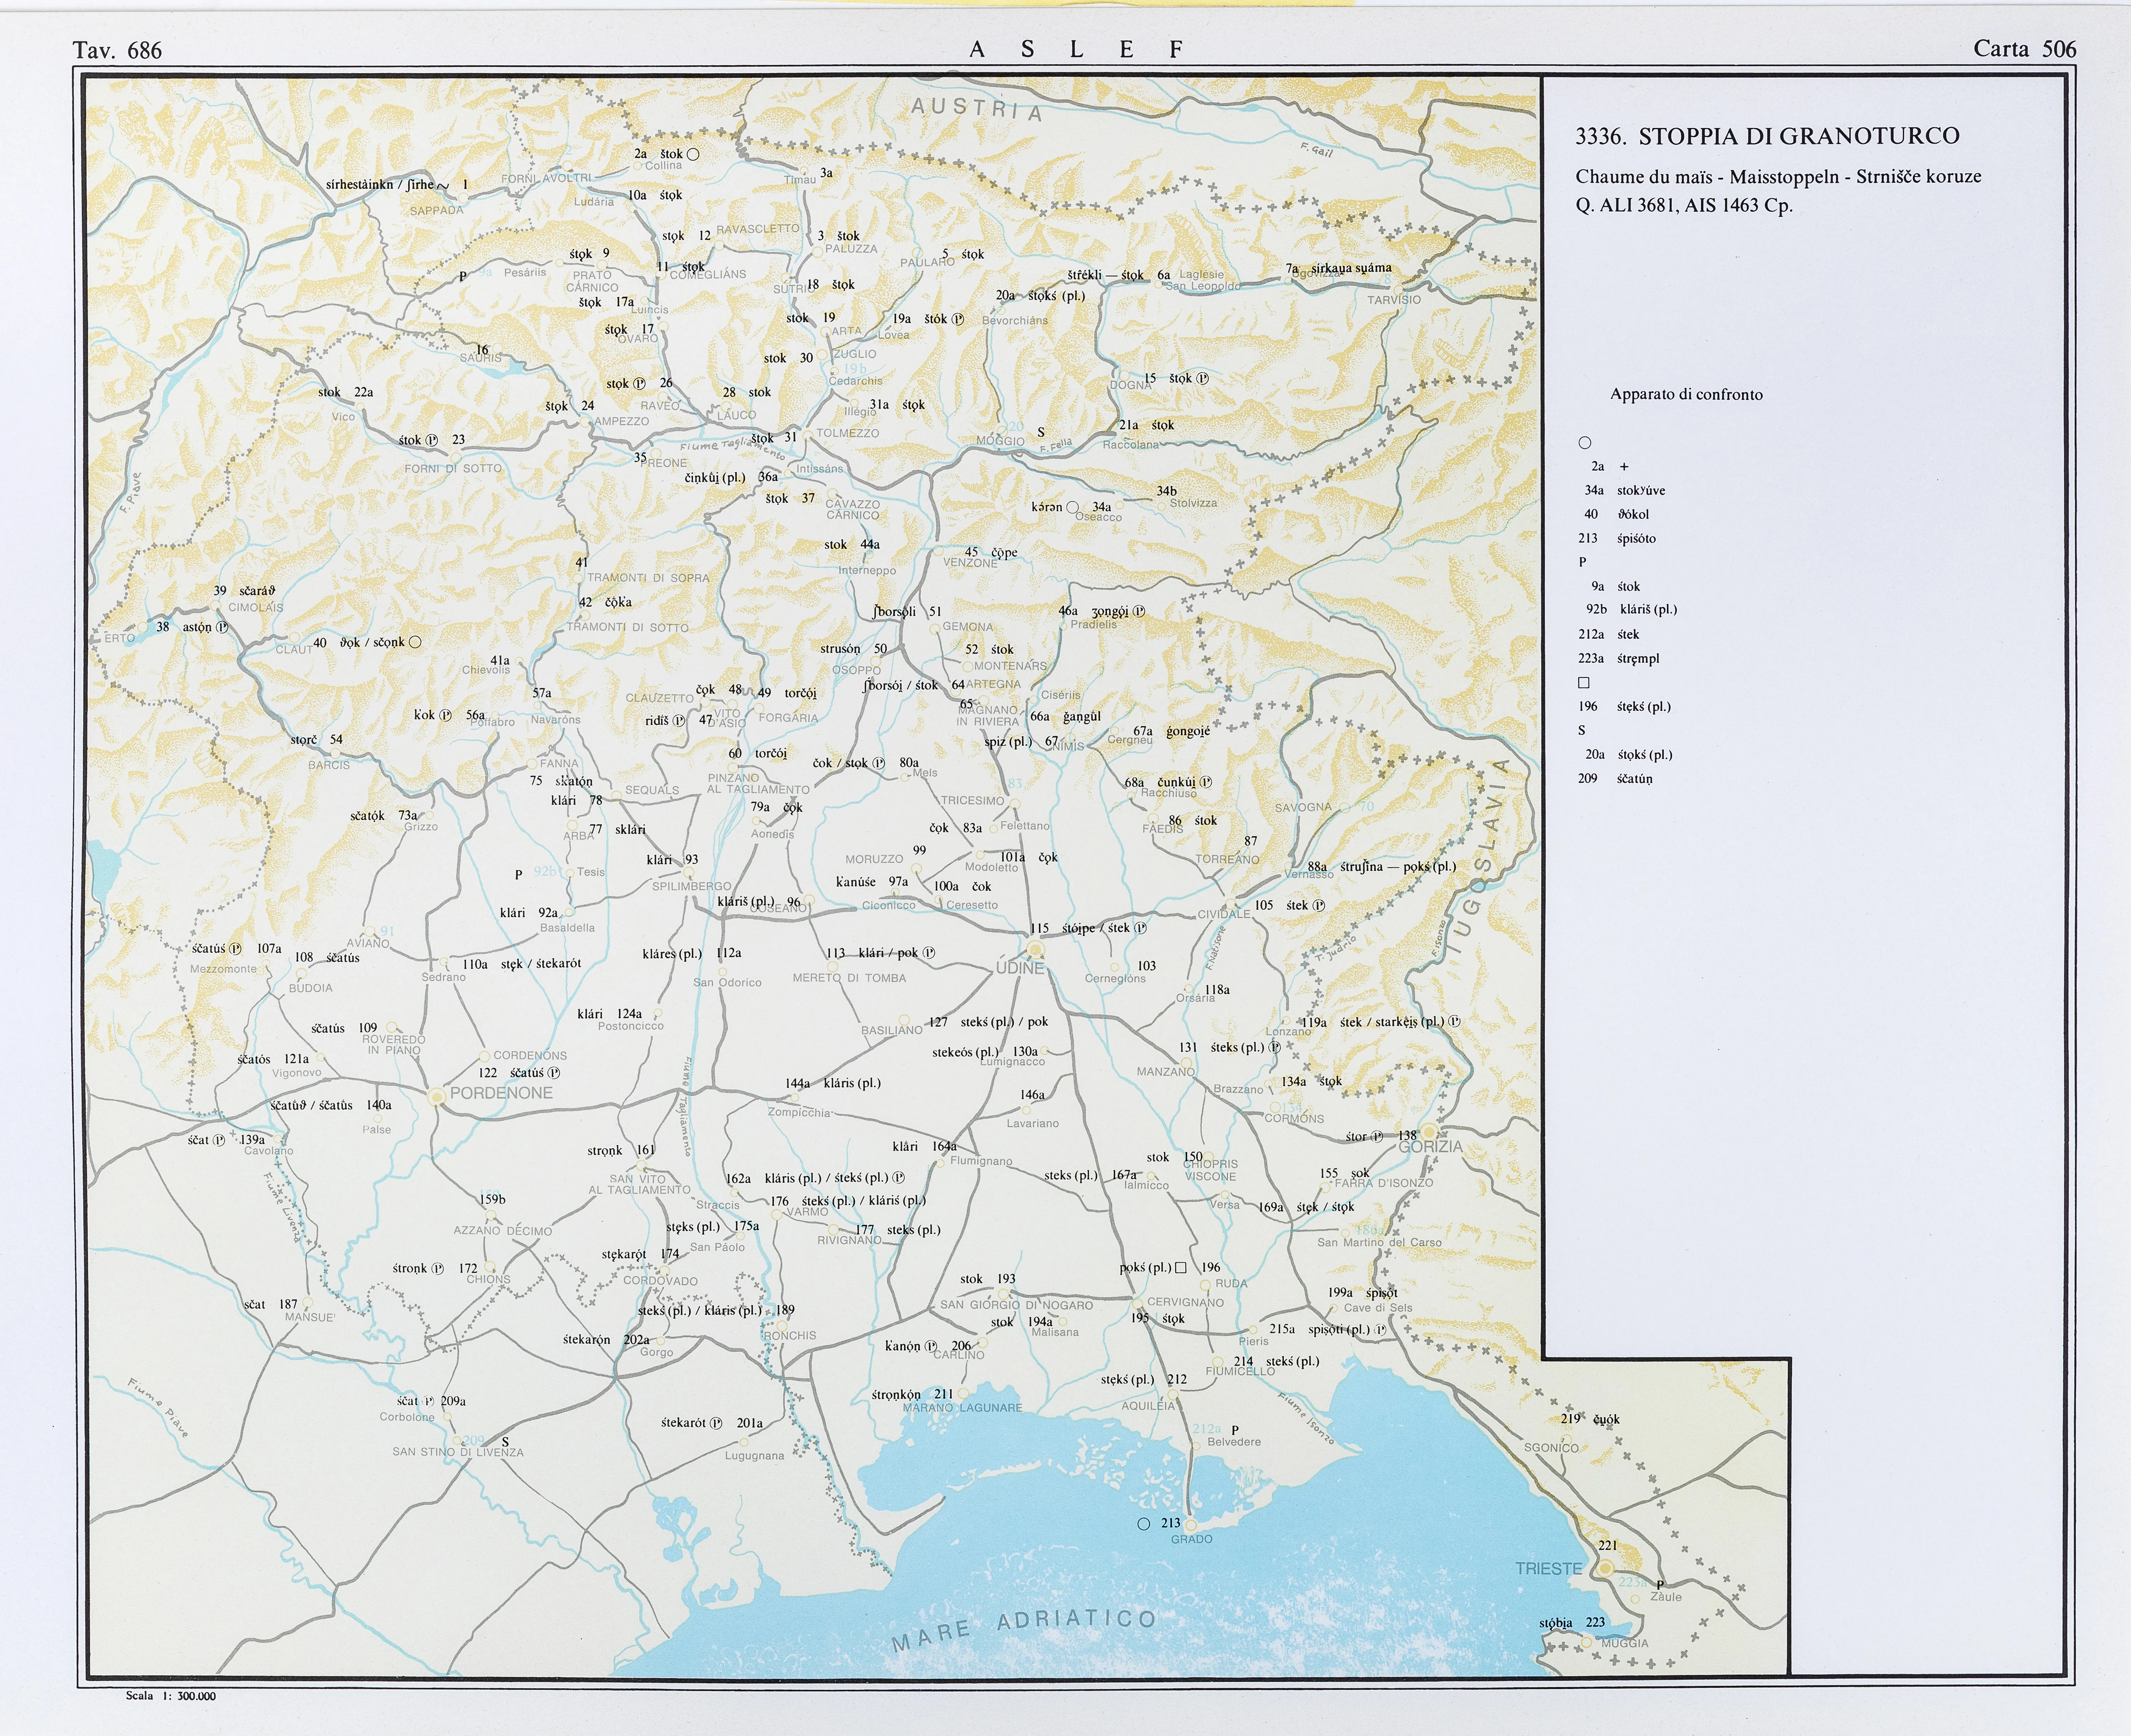
Task: Click the circle marker beside 213 Grado
Action: [x=1144, y=1523]
